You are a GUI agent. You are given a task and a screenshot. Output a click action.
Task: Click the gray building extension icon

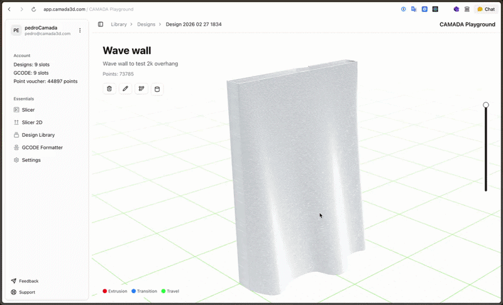point(467,9)
